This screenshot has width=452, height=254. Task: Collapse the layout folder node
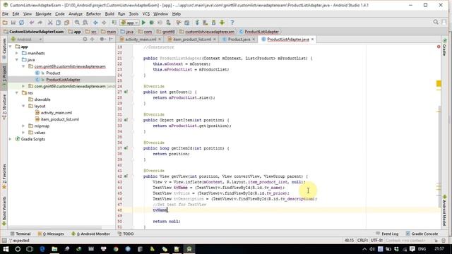(23, 107)
